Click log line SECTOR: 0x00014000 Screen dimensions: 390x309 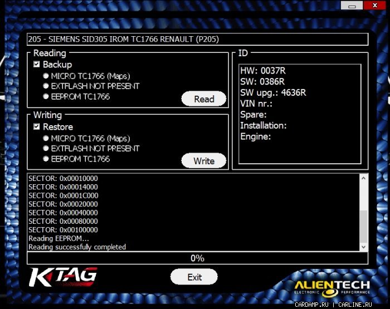coord(63,187)
